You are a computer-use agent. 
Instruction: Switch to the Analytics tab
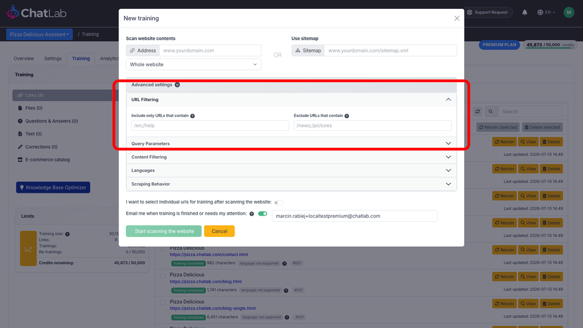point(108,58)
